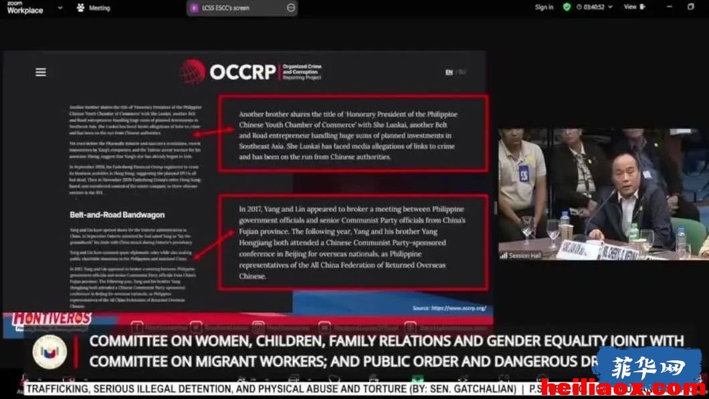The height and width of the screenshot is (399, 709).
Task: Open the green security shield info
Action: point(567,7)
